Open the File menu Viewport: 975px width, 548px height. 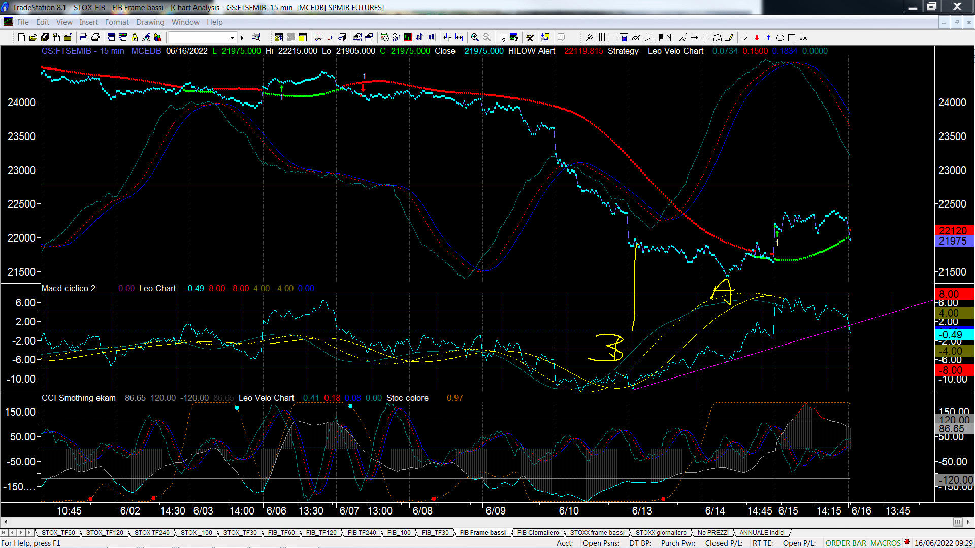pyautogui.click(x=23, y=22)
